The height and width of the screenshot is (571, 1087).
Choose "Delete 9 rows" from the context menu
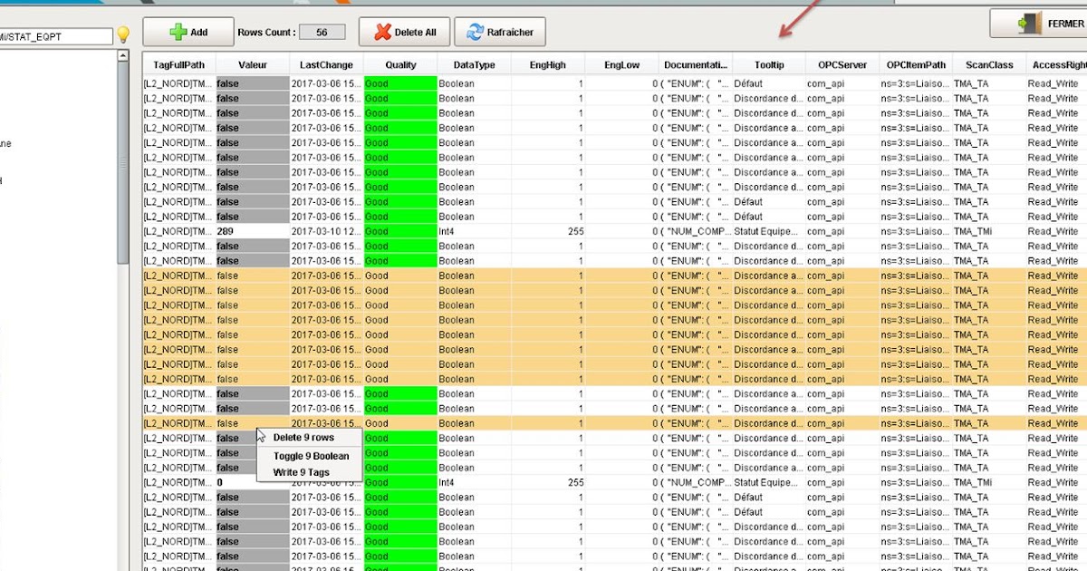[305, 438]
